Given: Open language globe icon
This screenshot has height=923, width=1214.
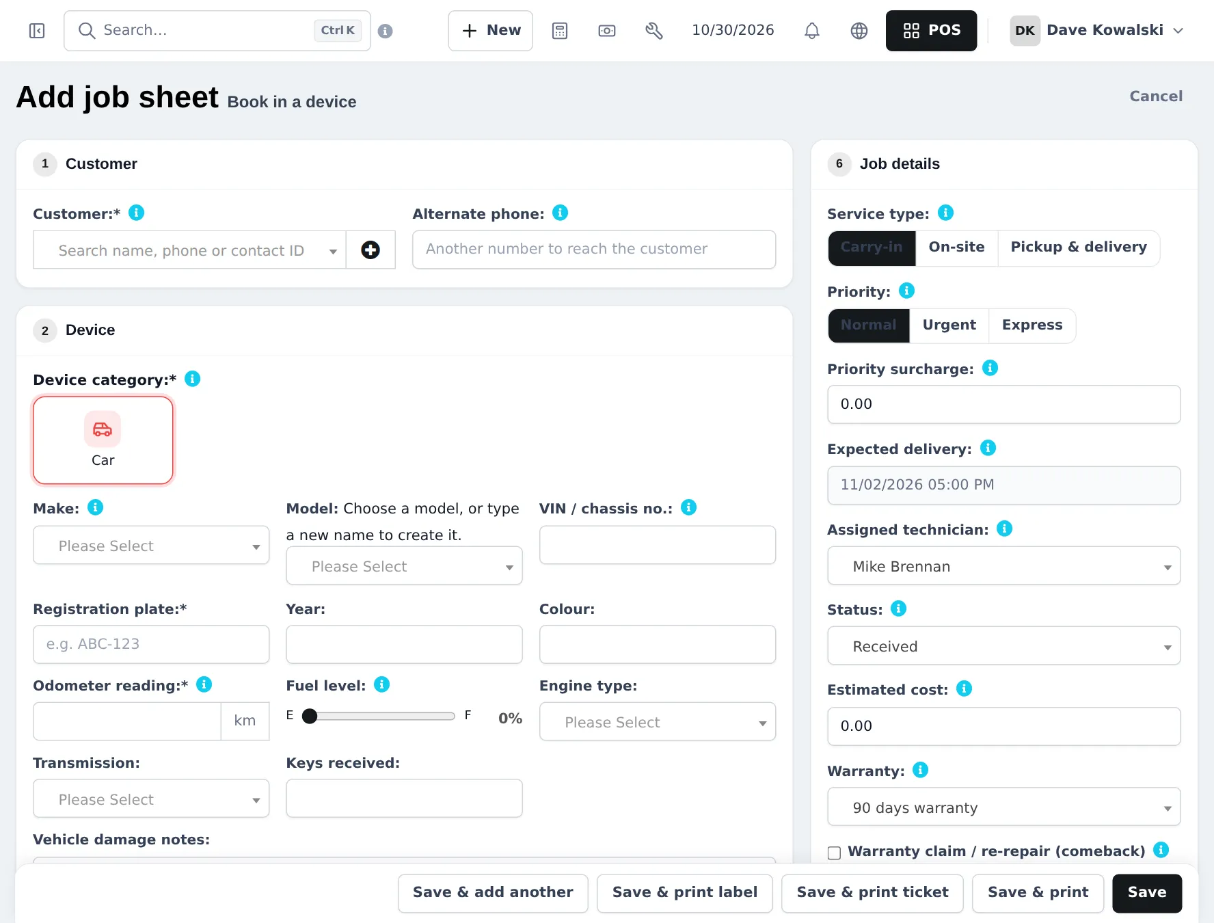Looking at the screenshot, I should pyautogui.click(x=859, y=31).
